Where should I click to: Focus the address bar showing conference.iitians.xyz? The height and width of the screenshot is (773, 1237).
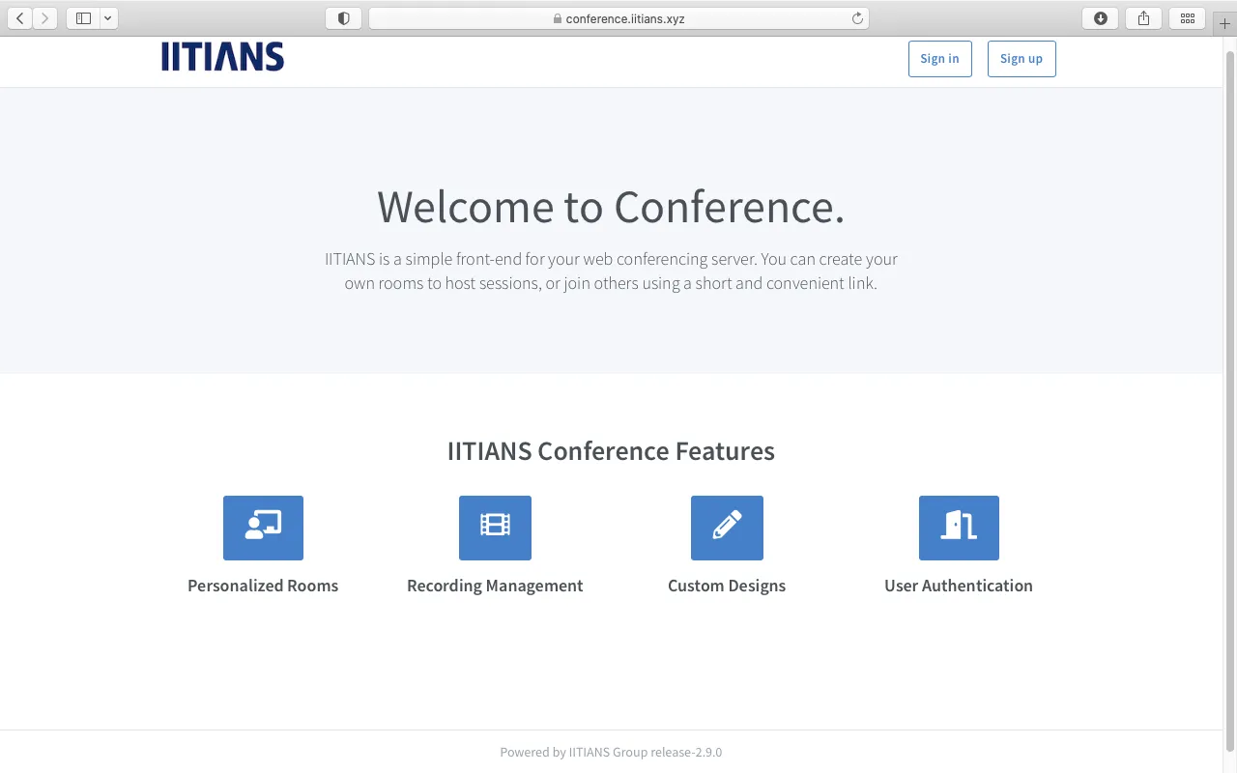[x=618, y=18]
